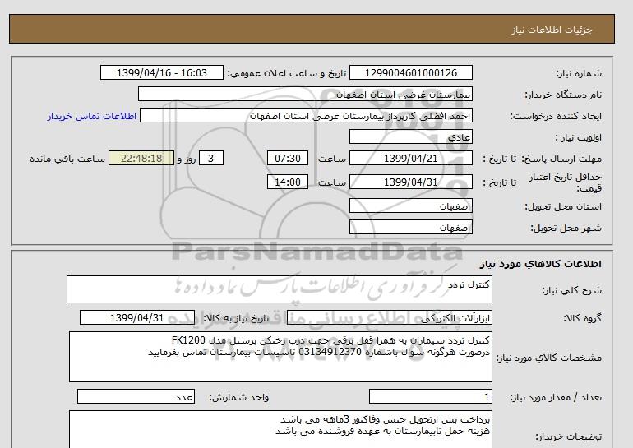
Task: Click the label 'حداقل تاریخ اعتبار قیمت:'
Action: click(566, 182)
